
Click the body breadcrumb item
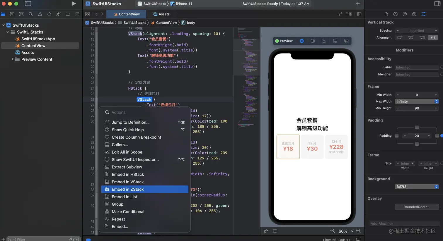pos(188,23)
